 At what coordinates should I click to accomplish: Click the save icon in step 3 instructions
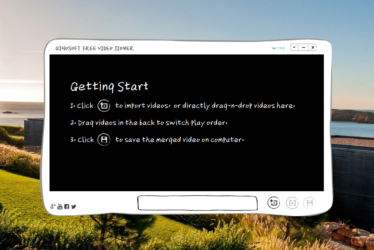pos(104,140)
